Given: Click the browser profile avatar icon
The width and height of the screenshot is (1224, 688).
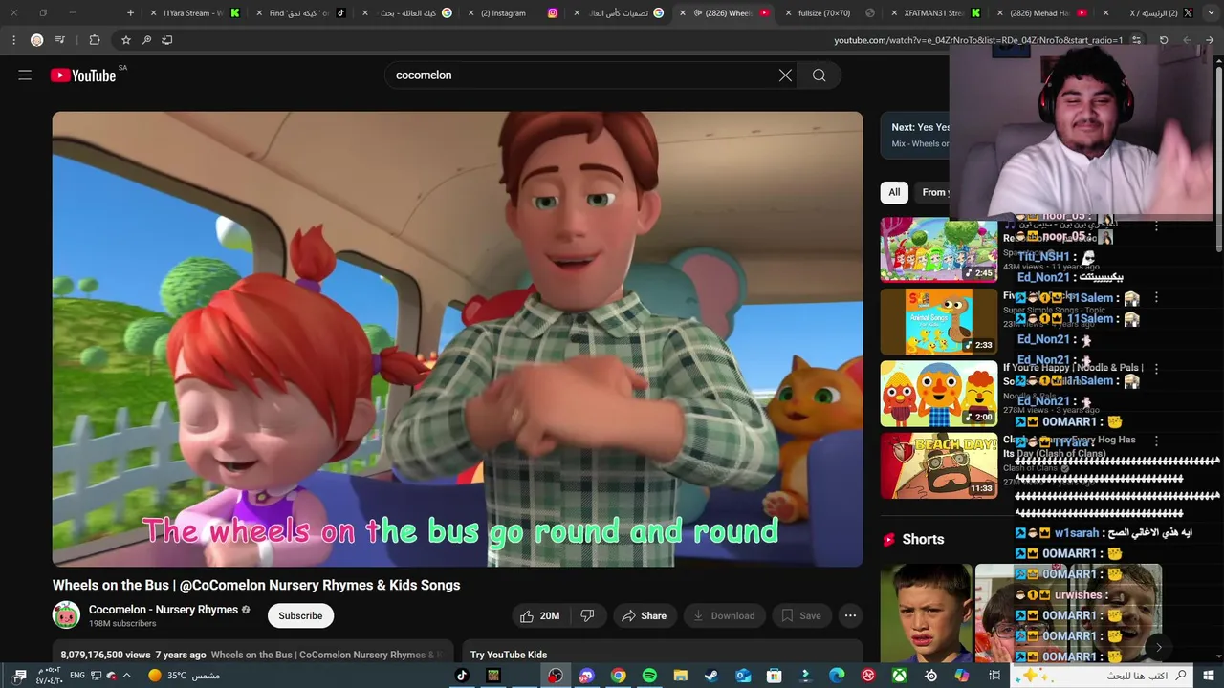Looking at the screenshot, I should click(36, 40).
